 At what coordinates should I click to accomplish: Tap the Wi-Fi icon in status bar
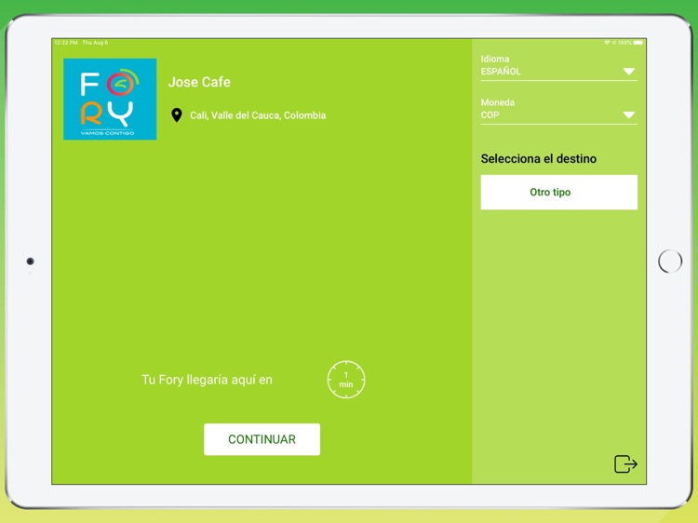(x=607, y=43)
